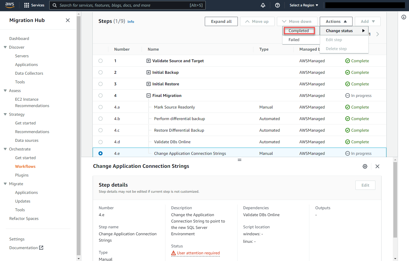Open the Add dropdown button
The height and width of the screenshot is (261, 409).
(368, 21)
